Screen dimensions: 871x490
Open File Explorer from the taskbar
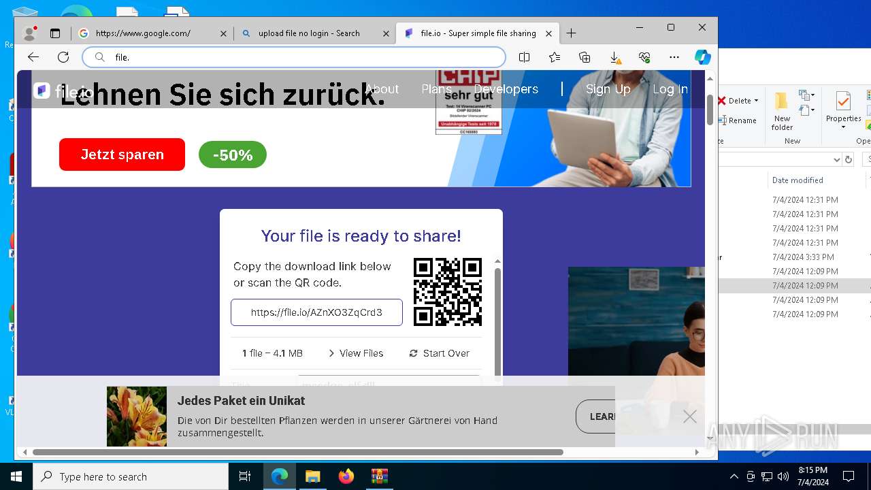(x=312, y=476)
